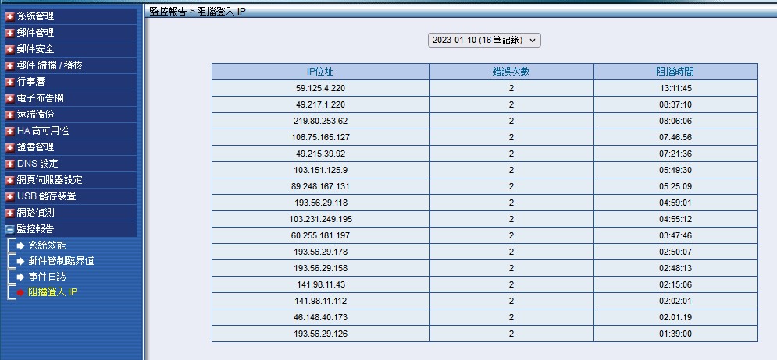This screenshot has width=777, height=360.
Task: Open the 郵件管制臨界值 report link
Action: pos(61,261)
